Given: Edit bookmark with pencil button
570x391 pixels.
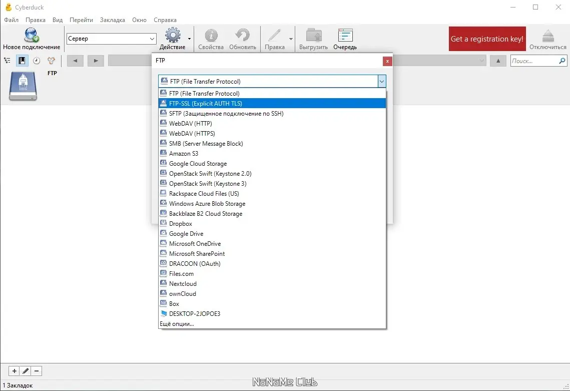Looking at the screenshot, I should tap(26, 371).
